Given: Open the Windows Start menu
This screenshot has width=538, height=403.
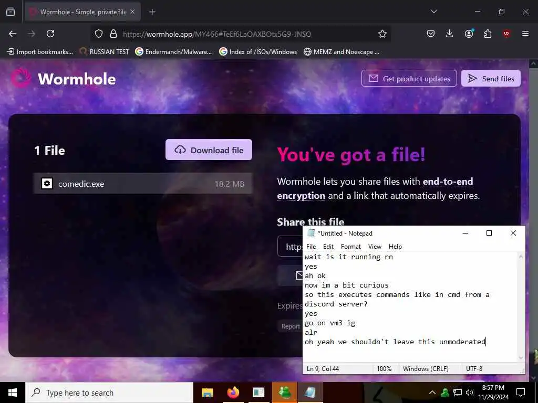Looking at the screenshot, I should tap(13, 393).
